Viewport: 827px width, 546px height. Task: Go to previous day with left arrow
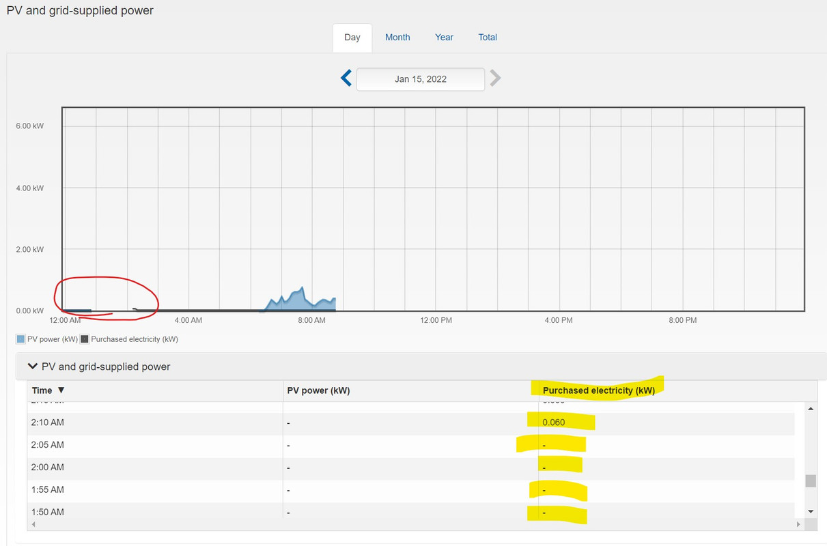(x=346, y=78)
